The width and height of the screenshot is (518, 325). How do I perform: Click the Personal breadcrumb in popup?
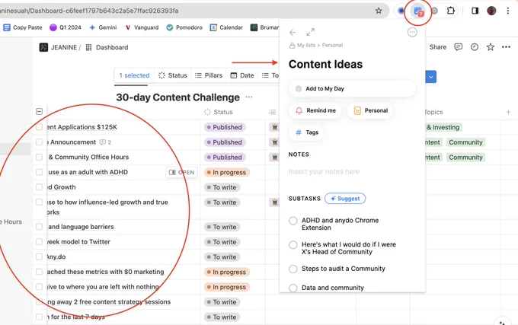coord(332,45)
